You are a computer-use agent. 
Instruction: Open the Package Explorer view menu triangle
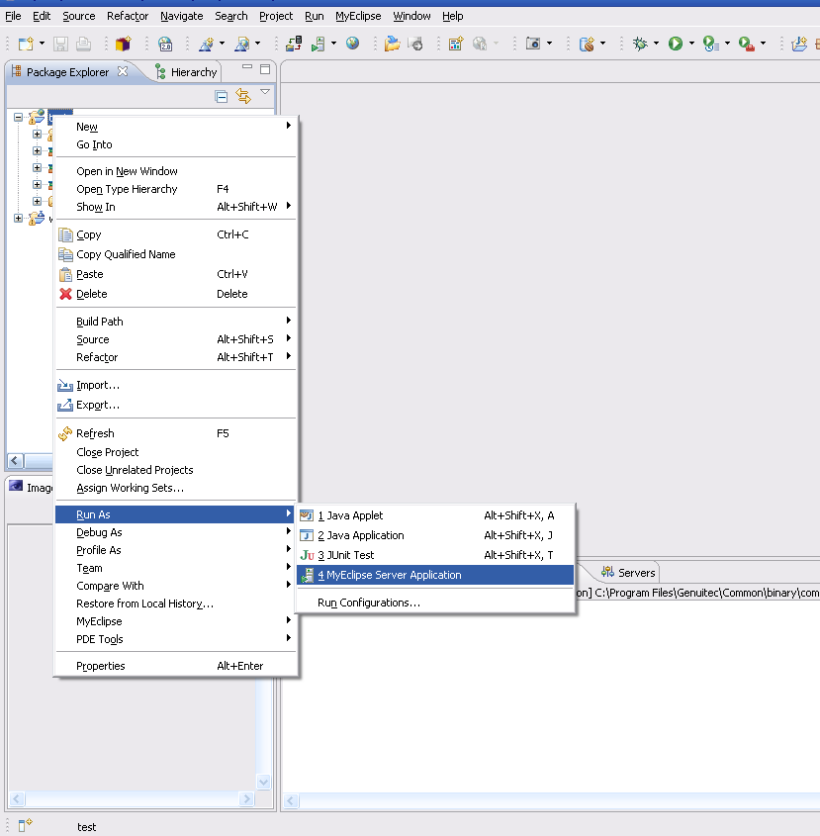pos(265,92)
